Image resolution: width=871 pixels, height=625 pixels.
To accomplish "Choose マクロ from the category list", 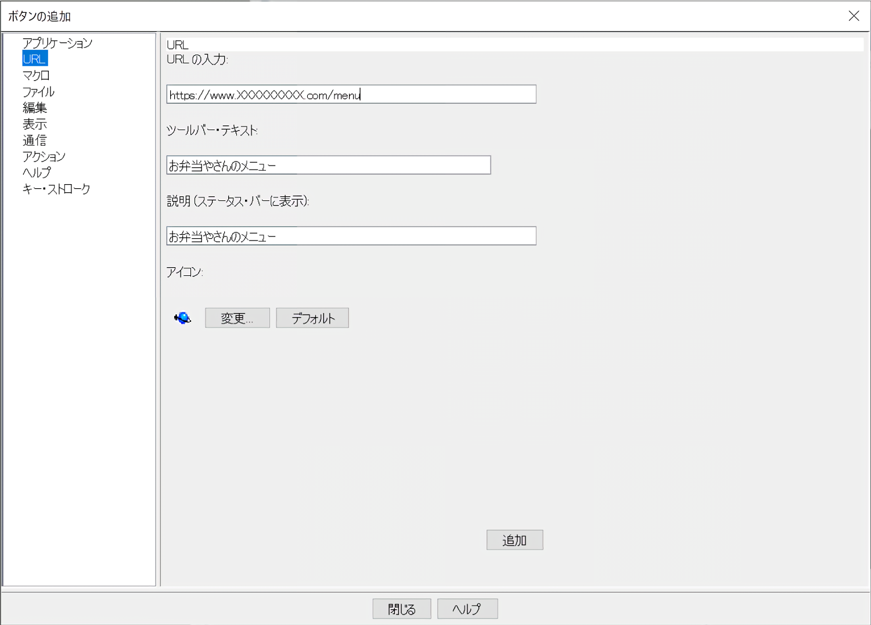I will click(x=36, y=76).
